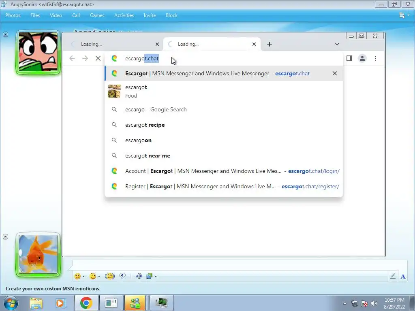This screenshot has width=415, height=311.
Task: Open the background picker dropdown arrow
Action: [156, 276]
